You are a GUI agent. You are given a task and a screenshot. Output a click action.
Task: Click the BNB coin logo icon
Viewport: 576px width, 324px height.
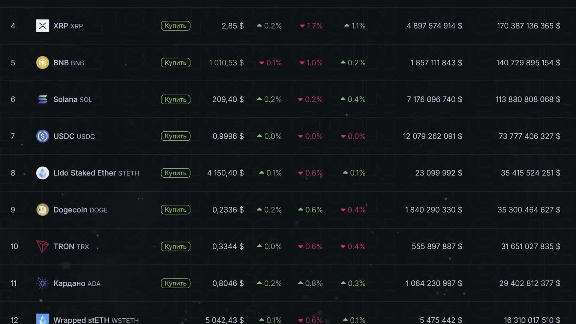pyautogui.click(x=43, y=63)
